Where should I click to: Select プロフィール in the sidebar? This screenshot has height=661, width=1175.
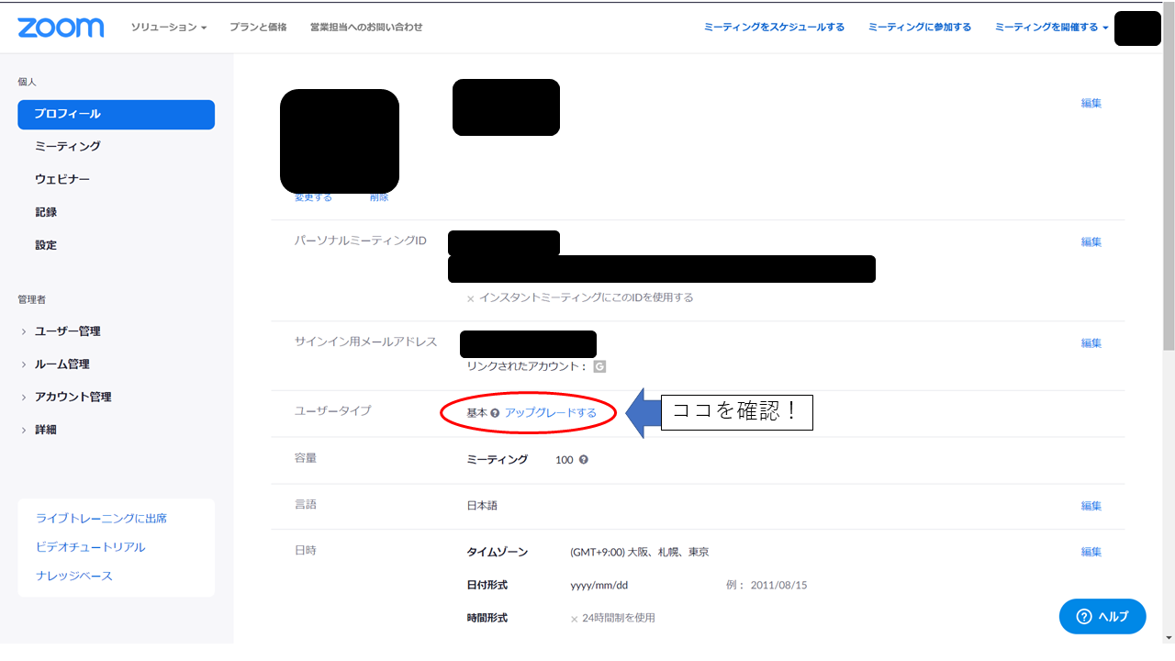coord(116,115)
